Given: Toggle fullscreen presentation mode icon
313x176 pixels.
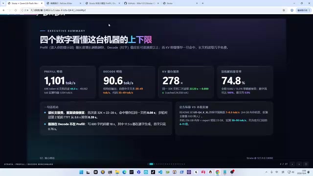Looking at the screenshot, I should pyautogui.click(x=306, y=164).
